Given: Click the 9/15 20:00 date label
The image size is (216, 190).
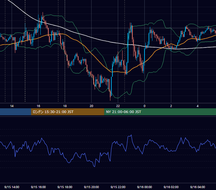Looking at the screenshot, I should pyautogui.click(x=91, y=187).
